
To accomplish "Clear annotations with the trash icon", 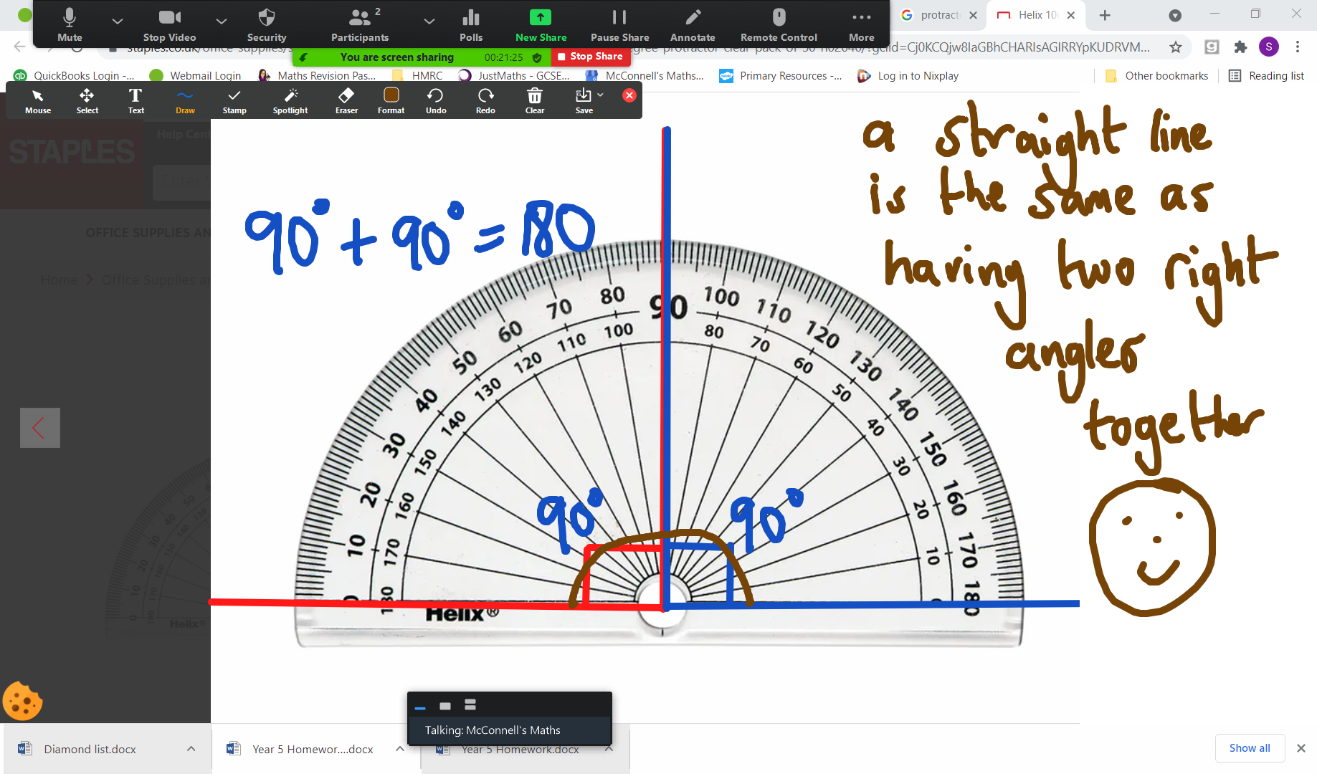I will (534, 100).
